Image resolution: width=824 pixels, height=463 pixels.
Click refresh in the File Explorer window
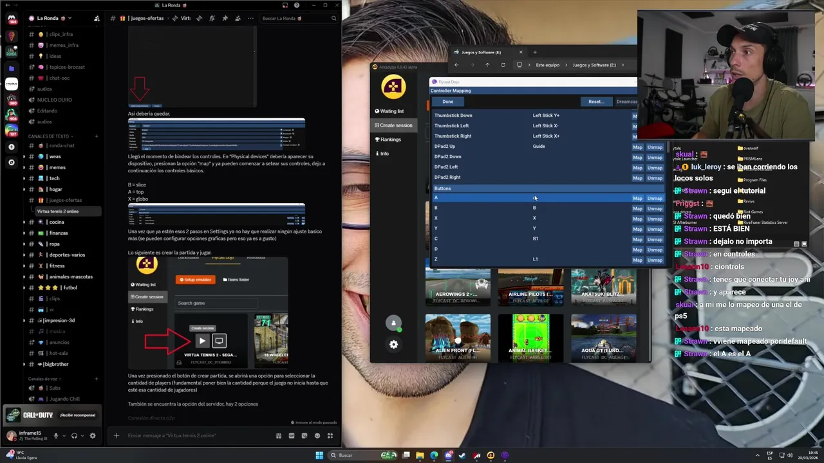point(503,65)
